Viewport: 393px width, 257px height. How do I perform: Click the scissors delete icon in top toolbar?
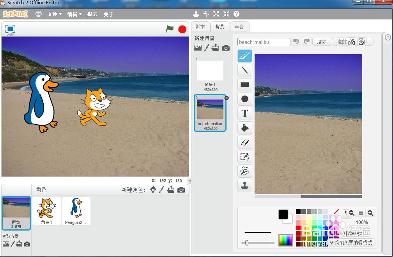(x=206, y=14)
